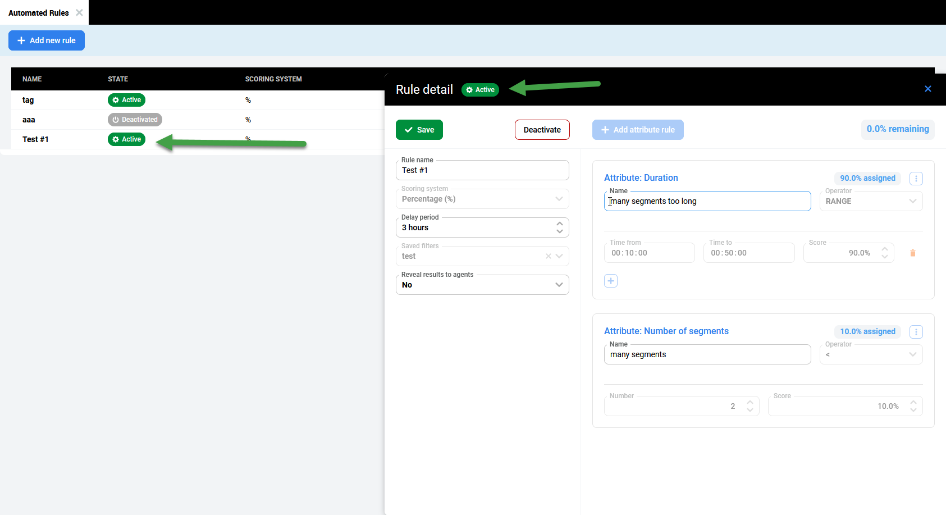Deactivate the current rule
Screen dimensions: 946x515
(542, 130)
